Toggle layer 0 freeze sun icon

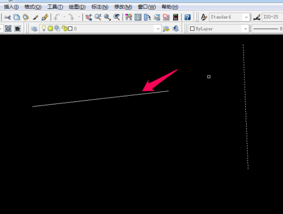50,28
